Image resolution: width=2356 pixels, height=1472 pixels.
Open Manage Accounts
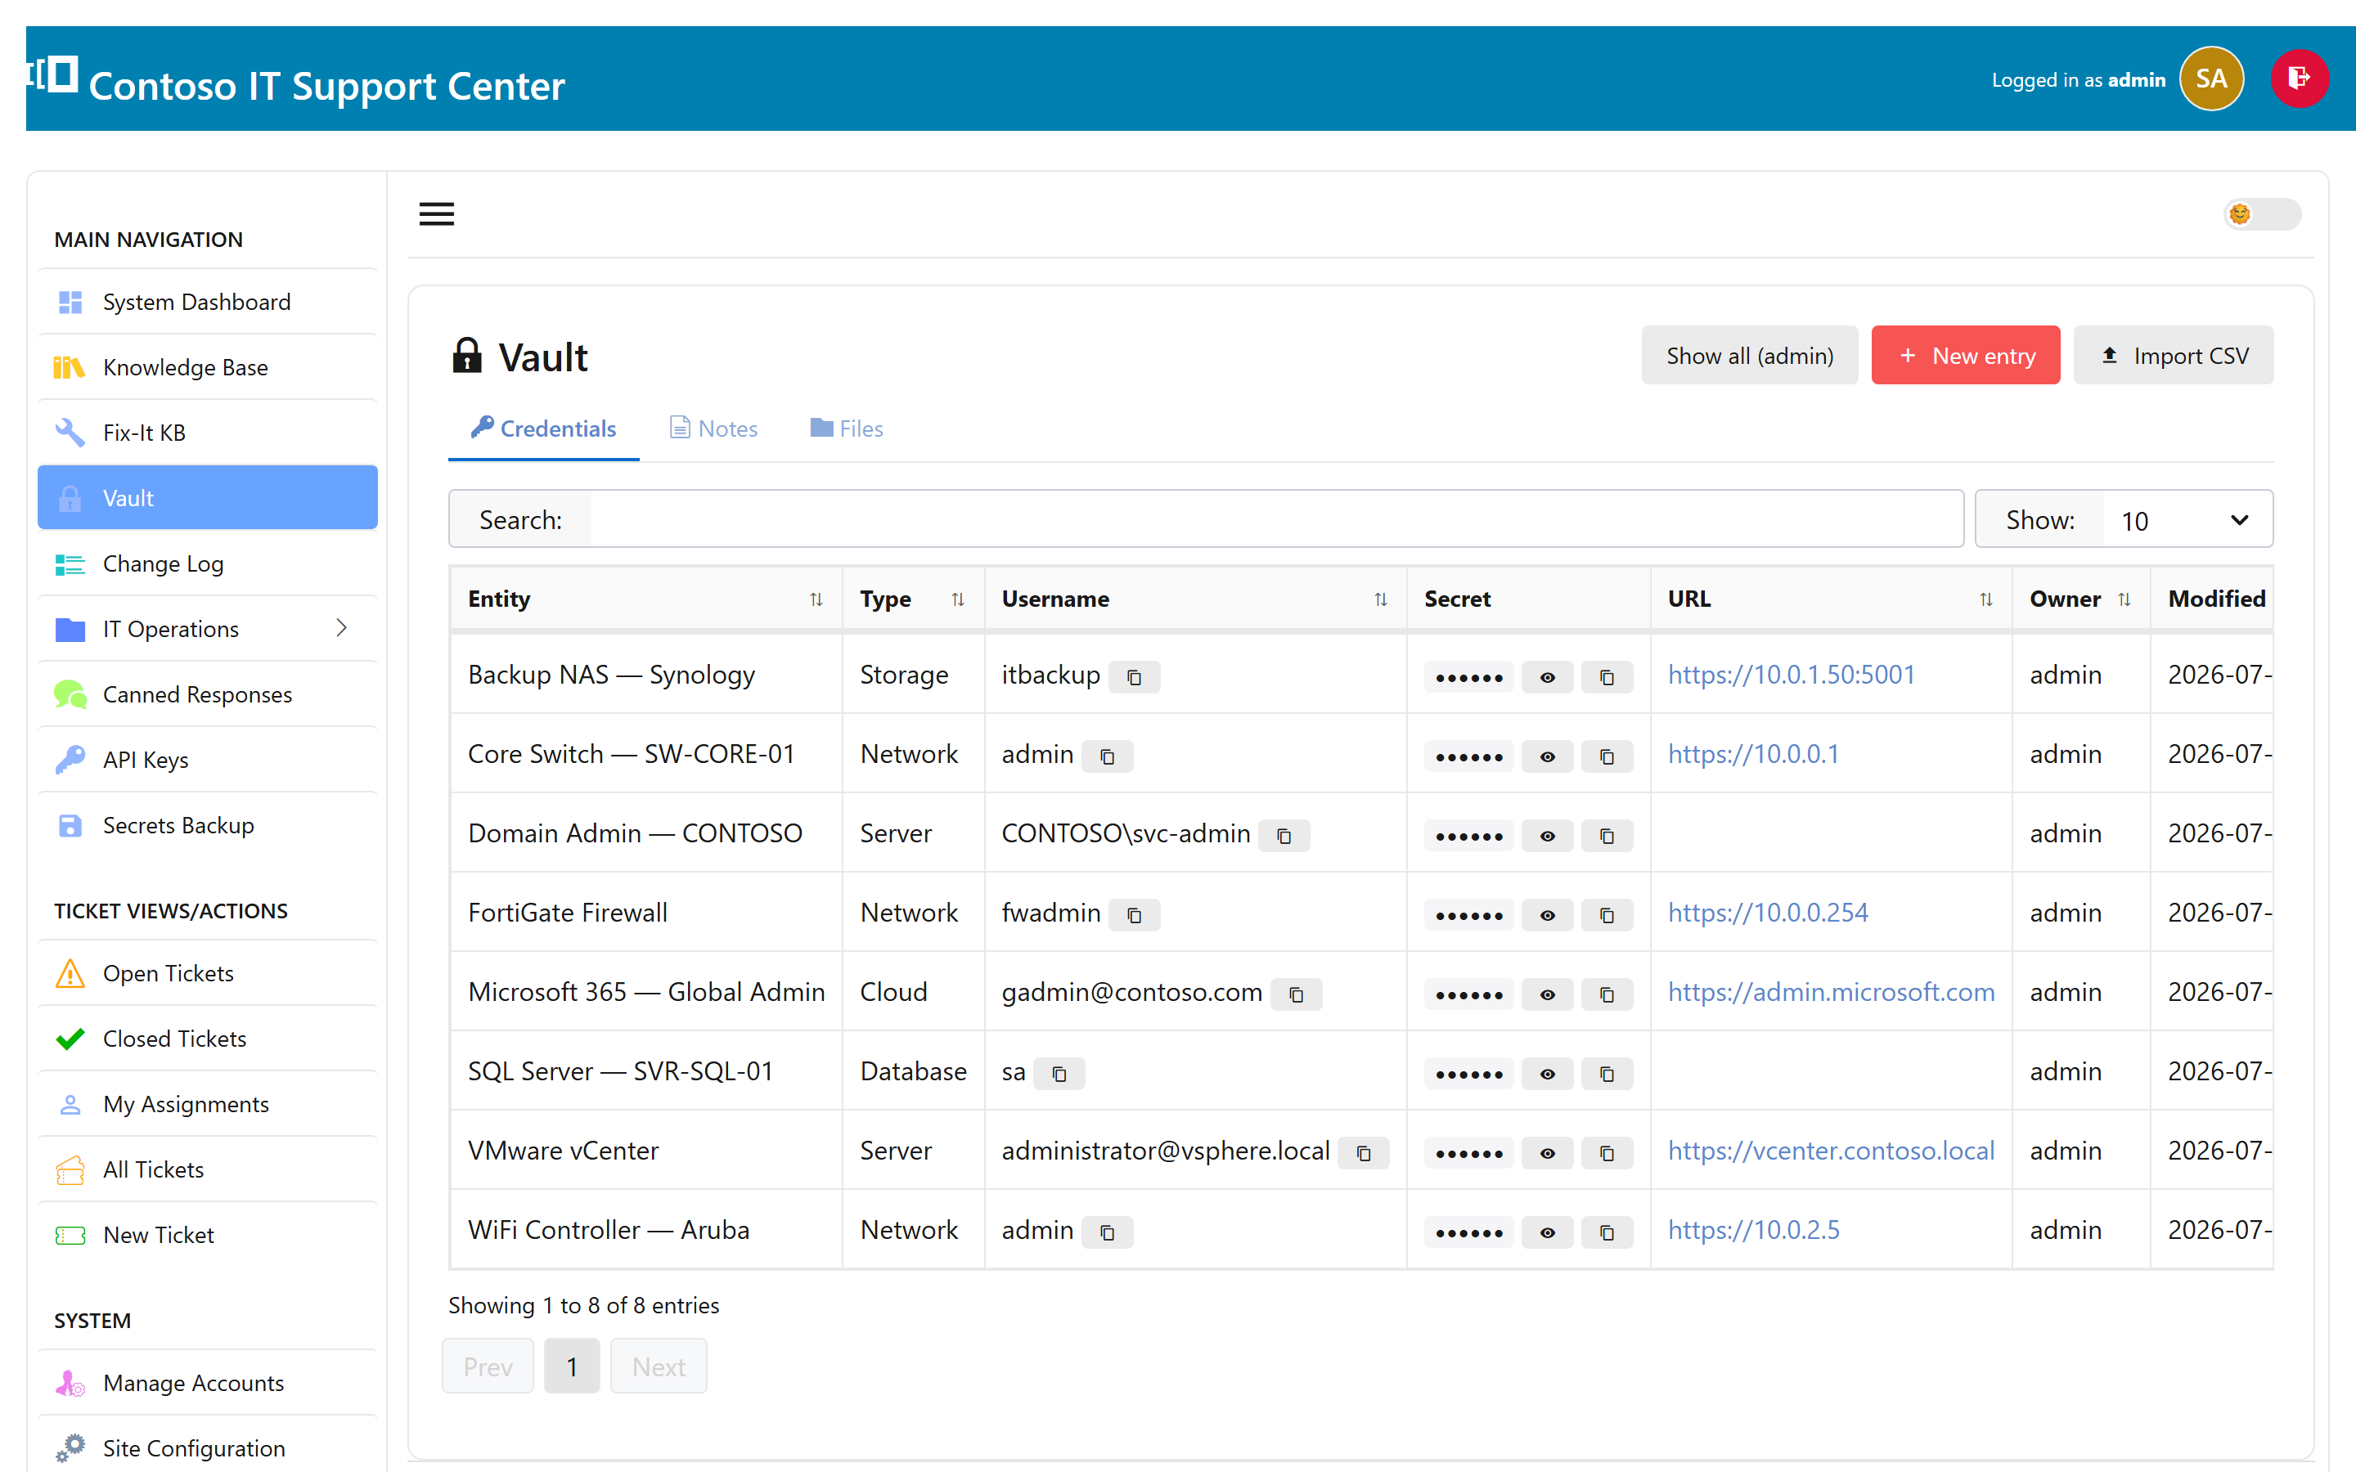click(207, 1382)
